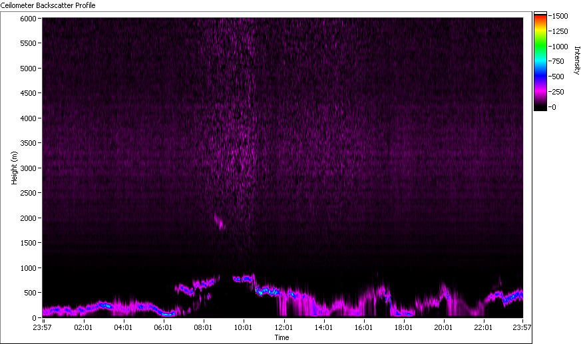Click the 750 intensity scale value
Image resolution: width=583 pixels, height=344 pixels.
(558, 61)
